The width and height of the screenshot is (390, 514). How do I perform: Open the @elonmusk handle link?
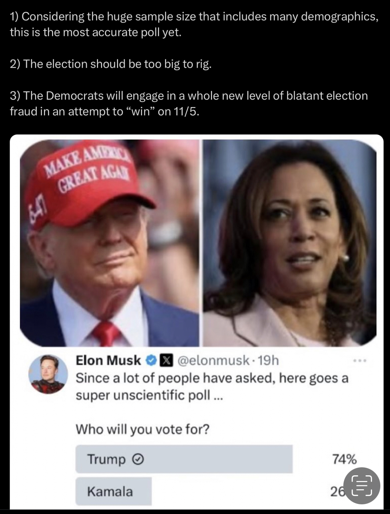point(213,361)
